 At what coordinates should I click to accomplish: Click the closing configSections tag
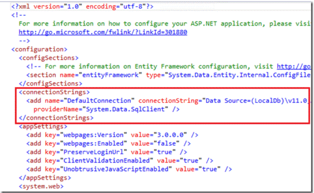click(x=50, y=84)
